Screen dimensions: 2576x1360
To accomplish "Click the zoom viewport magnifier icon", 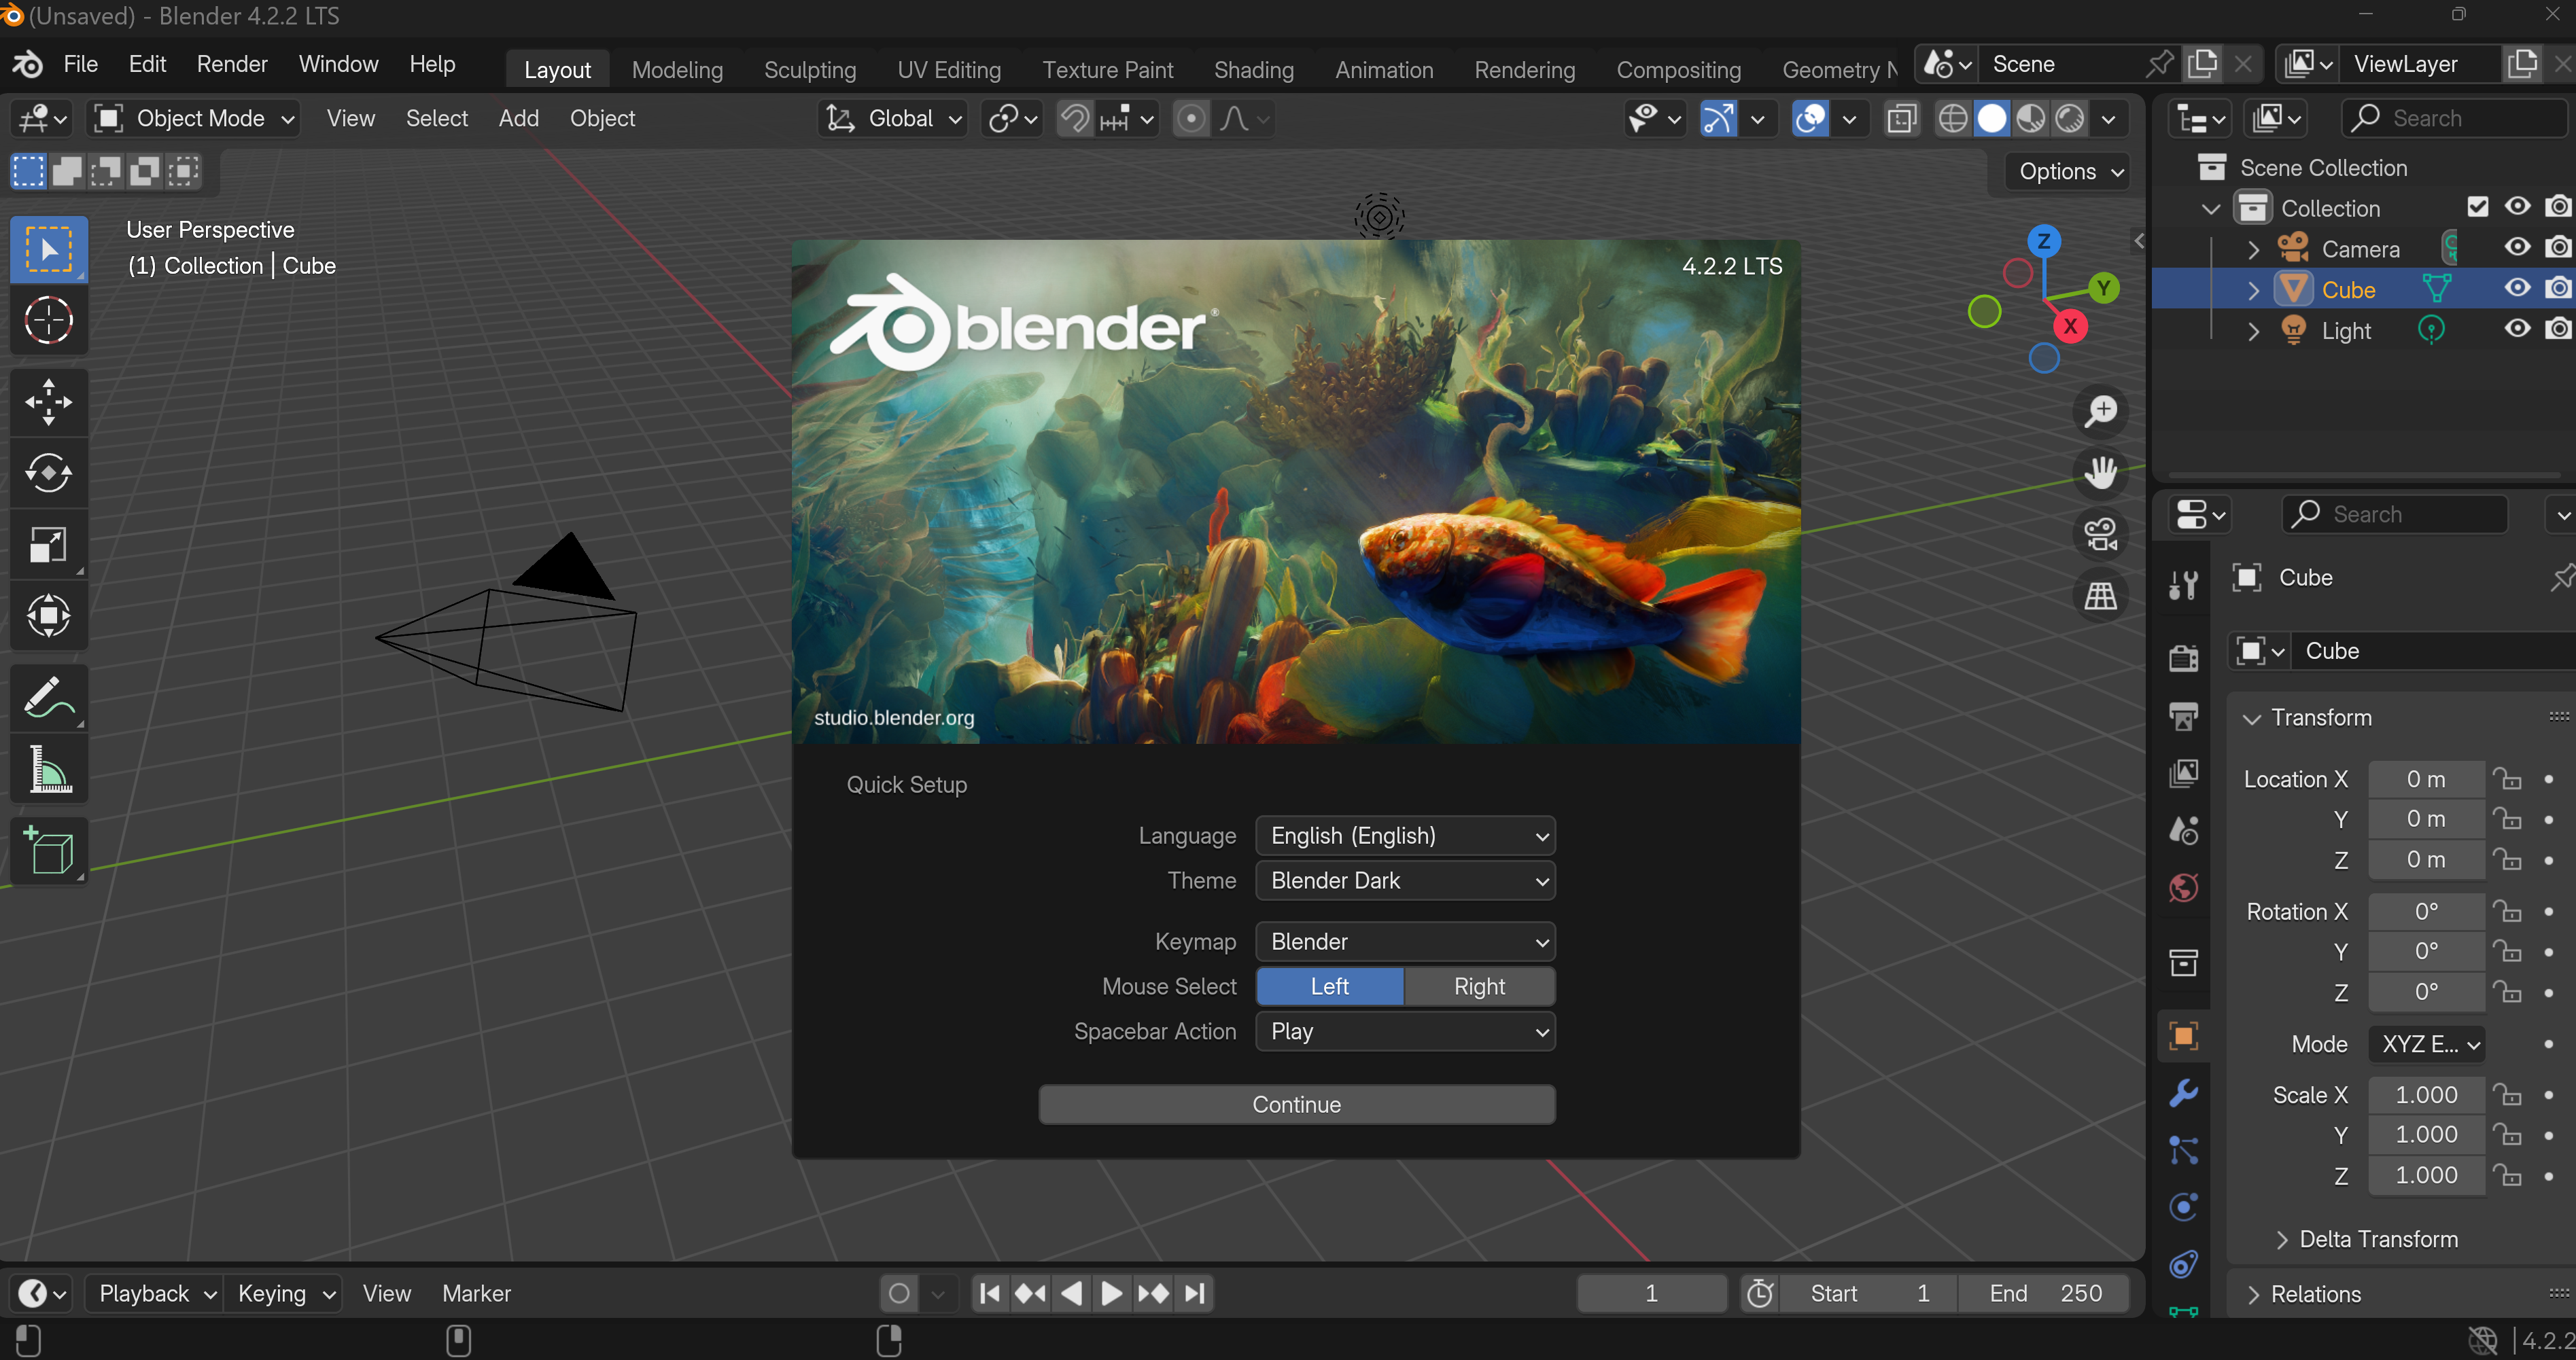I will click(x=2101, y=411).
